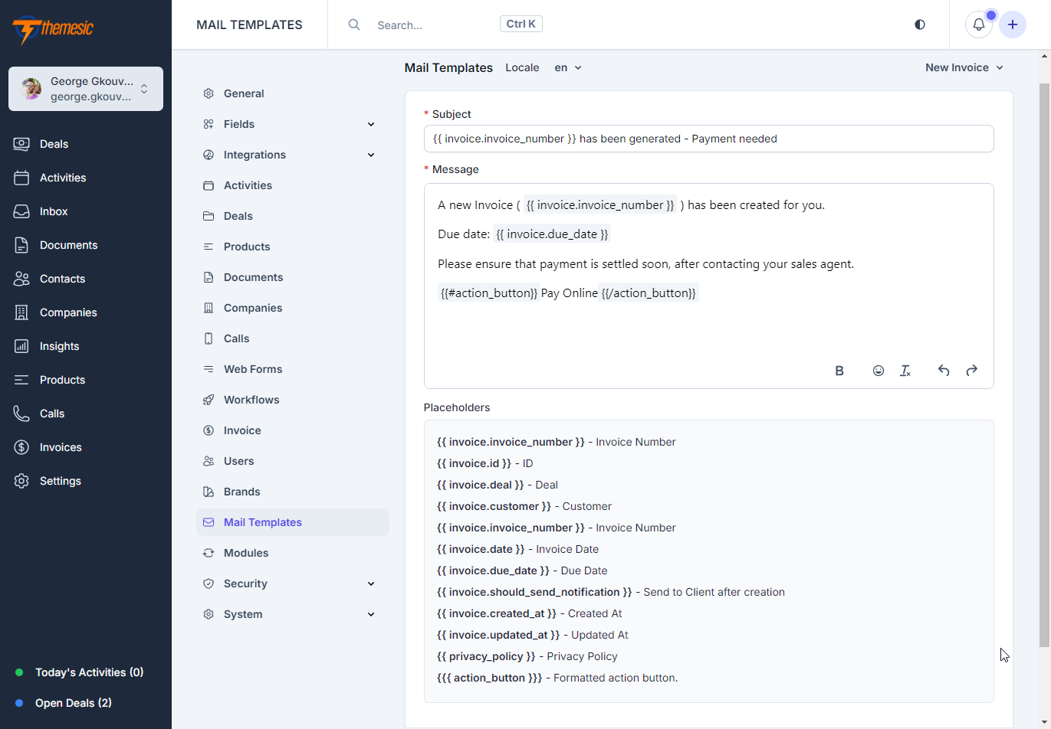Viewport: 1051px width, 729px height.
Task: Expand the Fields settings section
Action: tap(292, 124)
